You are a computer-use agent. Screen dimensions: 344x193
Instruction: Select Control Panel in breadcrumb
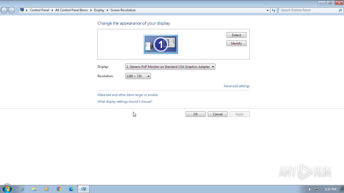click(x=40, y=10)
